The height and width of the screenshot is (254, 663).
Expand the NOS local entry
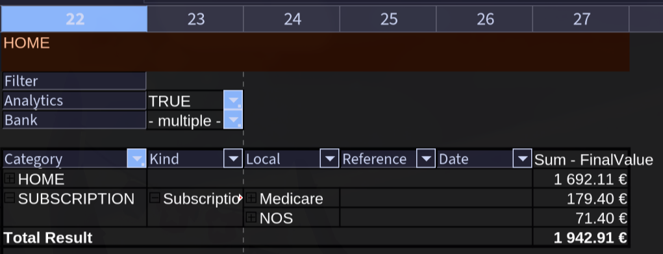(251, 217)
